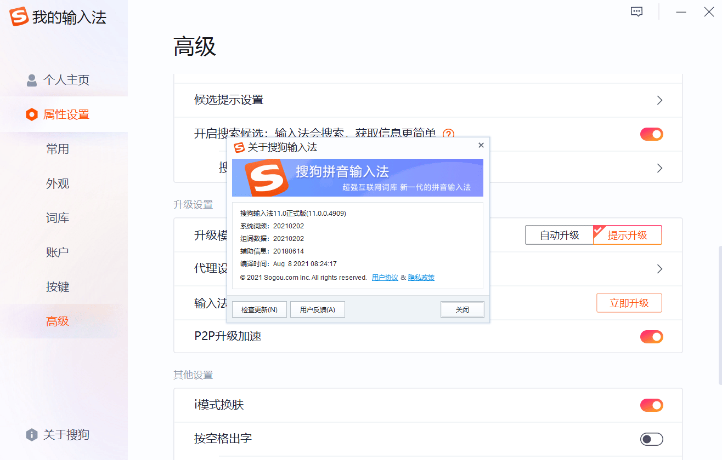The height and width of the screenshot is (460, 722).
Task: Click the i模式换肤 label
Action: (x=219, y=405)
